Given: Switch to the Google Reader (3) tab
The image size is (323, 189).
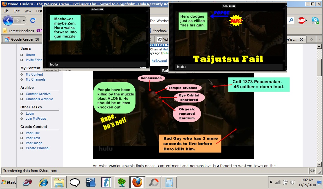Looking at the screenshot, I should (x=22, y=39).
